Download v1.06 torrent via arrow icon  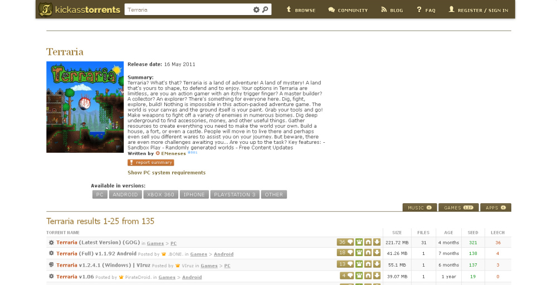pos(377,276)
